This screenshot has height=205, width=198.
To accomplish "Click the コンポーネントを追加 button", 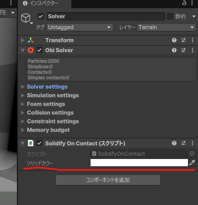I will coord(108,180).
